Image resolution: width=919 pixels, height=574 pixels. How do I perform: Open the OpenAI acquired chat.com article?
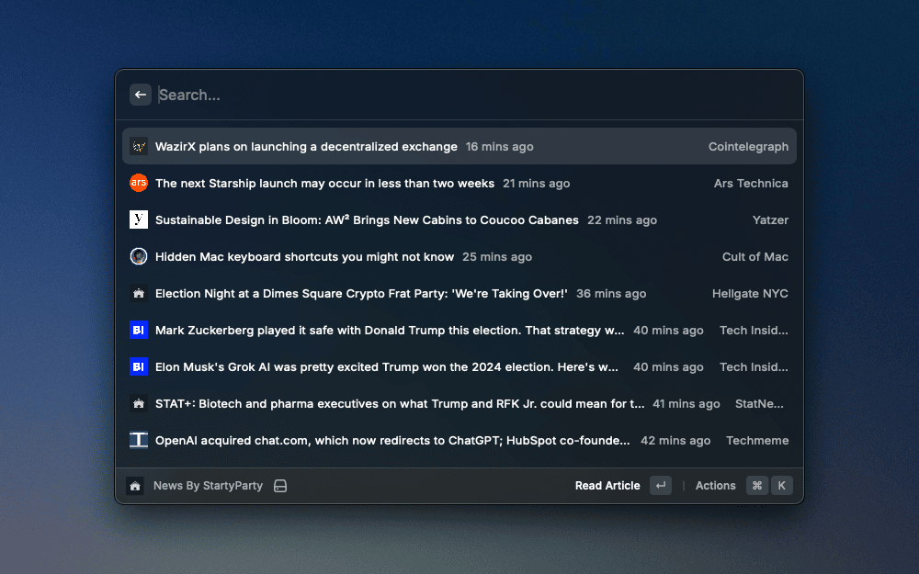coord(459,441)
